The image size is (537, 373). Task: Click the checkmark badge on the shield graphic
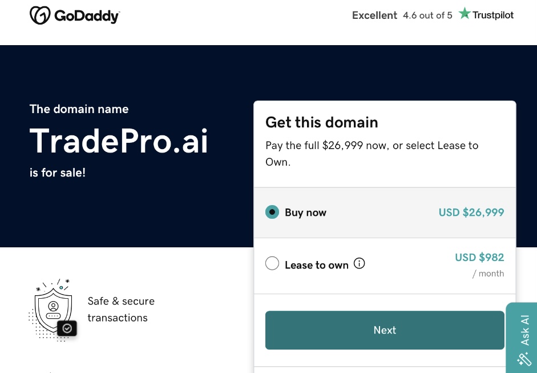[x=67, y=328]
